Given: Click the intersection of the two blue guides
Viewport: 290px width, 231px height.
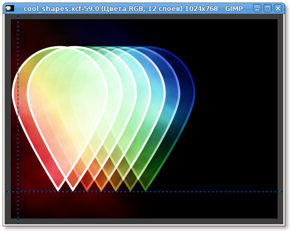Looking at the screenshot, I should pos(18,192).
